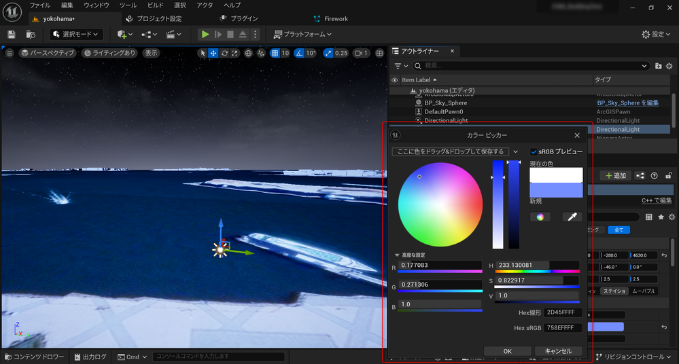The height and width of the screenshot is (364, 679).
Task: Click the Saturation value slider
Action: [536, 280]
